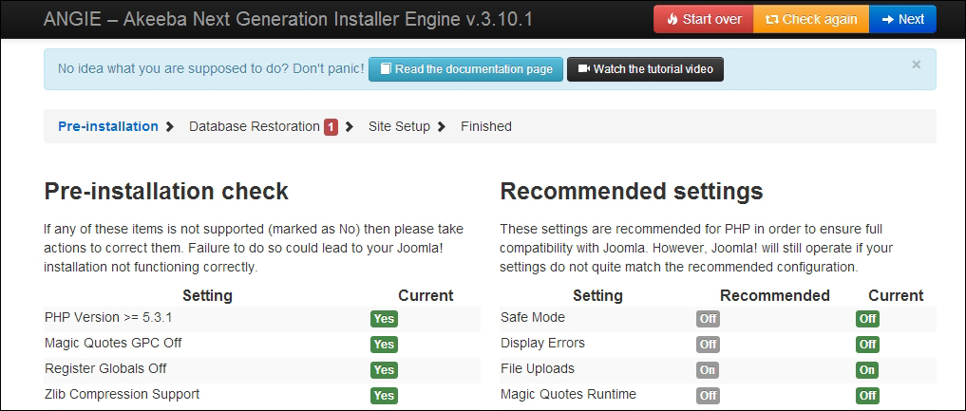
Task: Go to Database Restoration step
Action: [x=254, y=126]
